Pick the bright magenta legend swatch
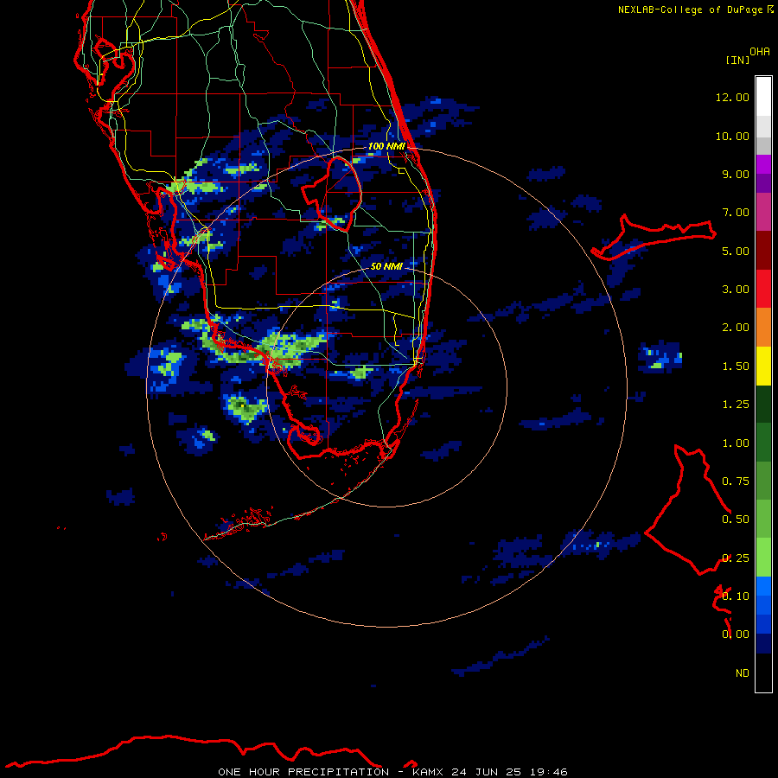 click(763, 164)
